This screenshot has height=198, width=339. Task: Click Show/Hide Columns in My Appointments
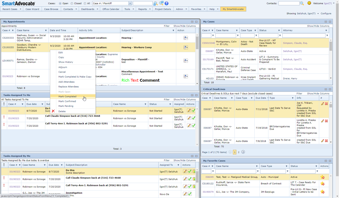[184, 26]
